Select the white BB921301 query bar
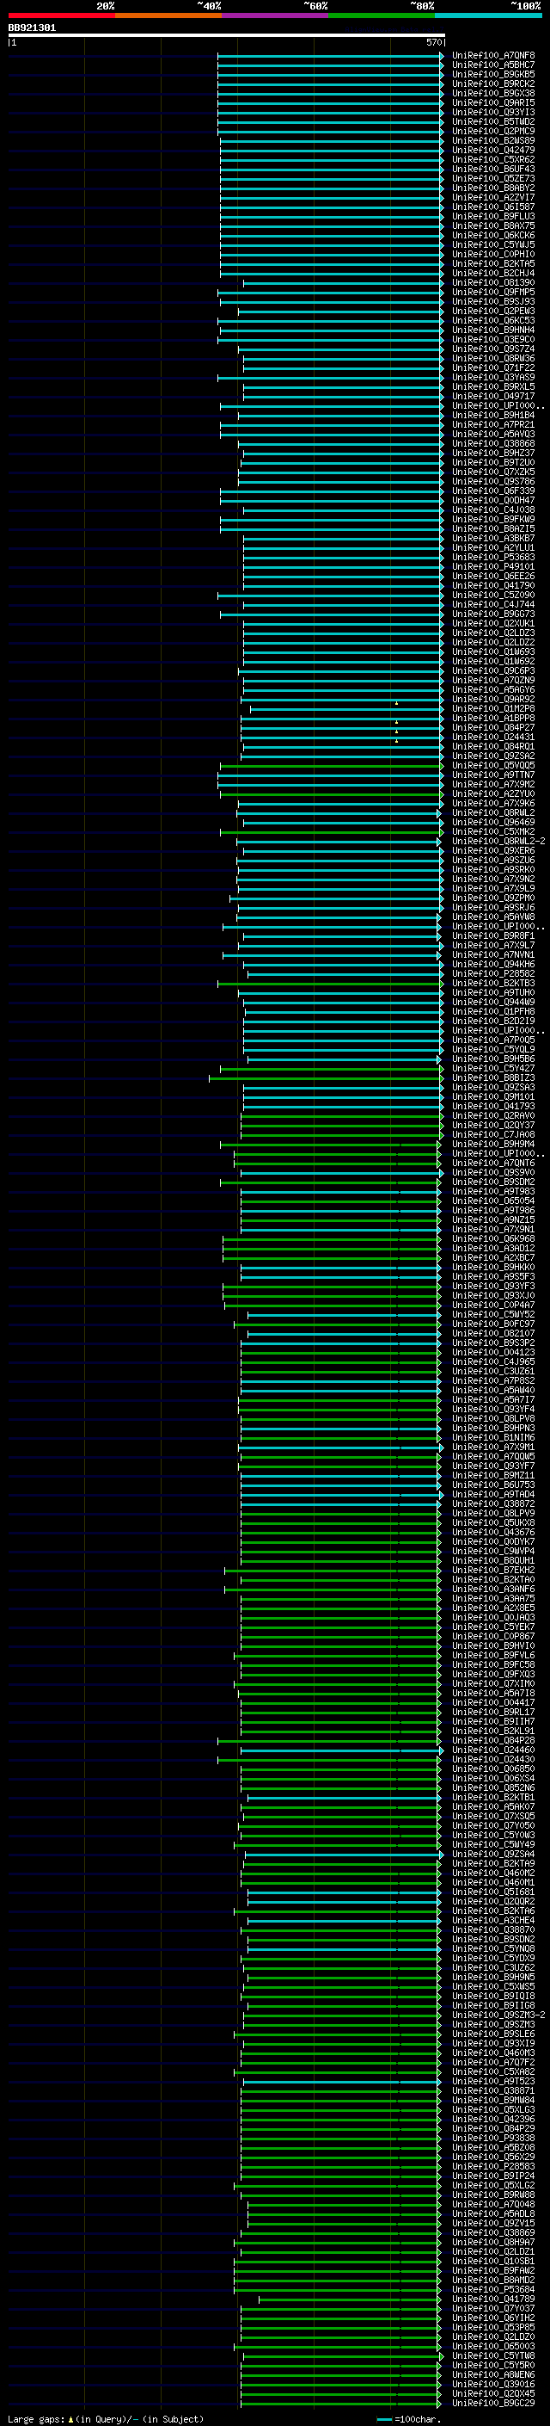 pyautogui.click(x=227, y=34)
